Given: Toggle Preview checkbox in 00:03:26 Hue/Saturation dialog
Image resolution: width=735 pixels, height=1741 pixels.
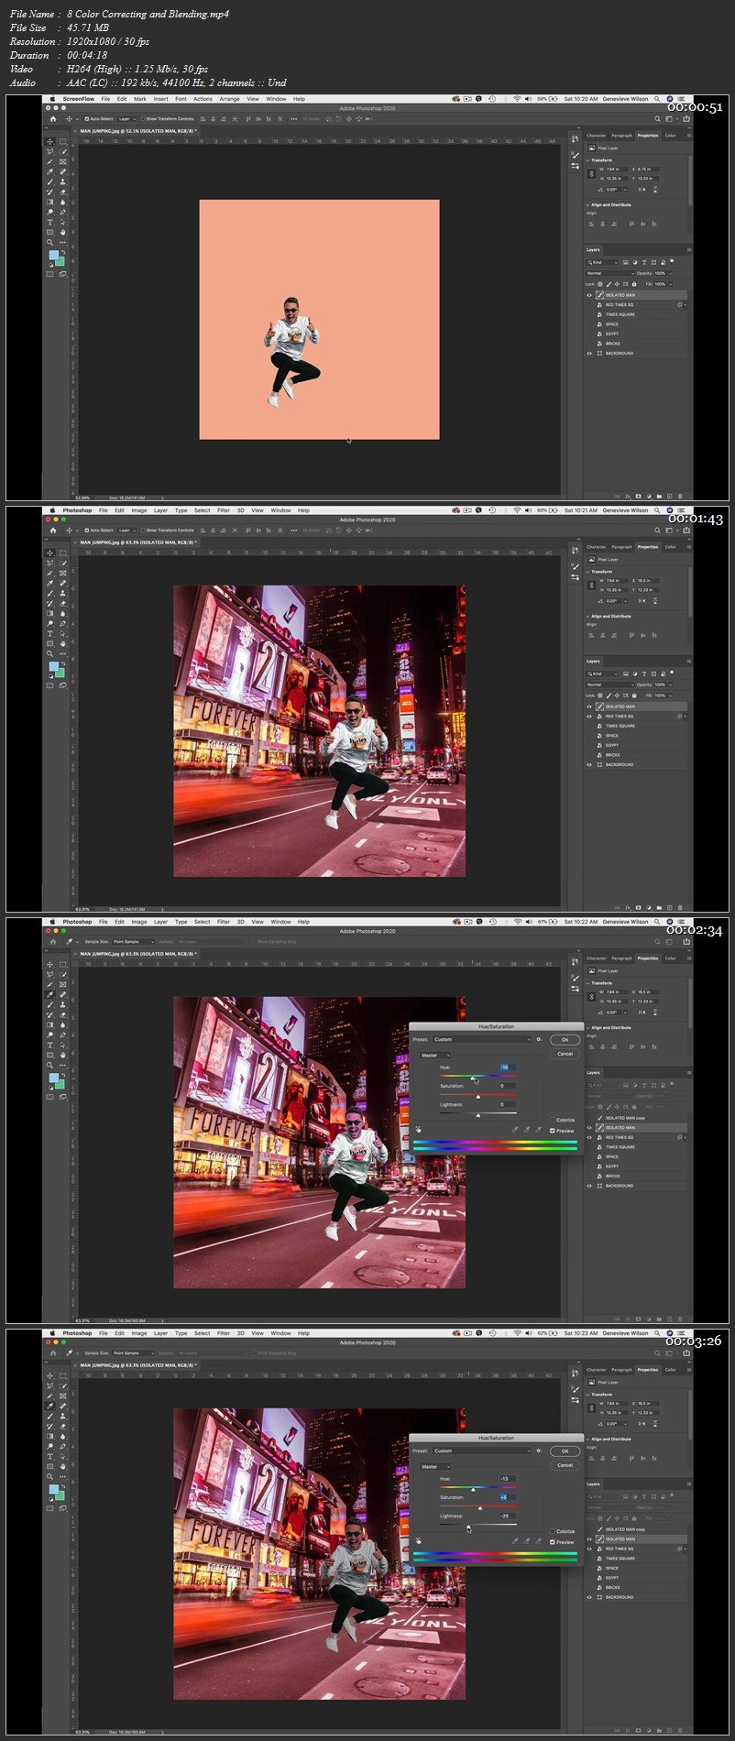Looking at the screenshot, I should 552,1542.
